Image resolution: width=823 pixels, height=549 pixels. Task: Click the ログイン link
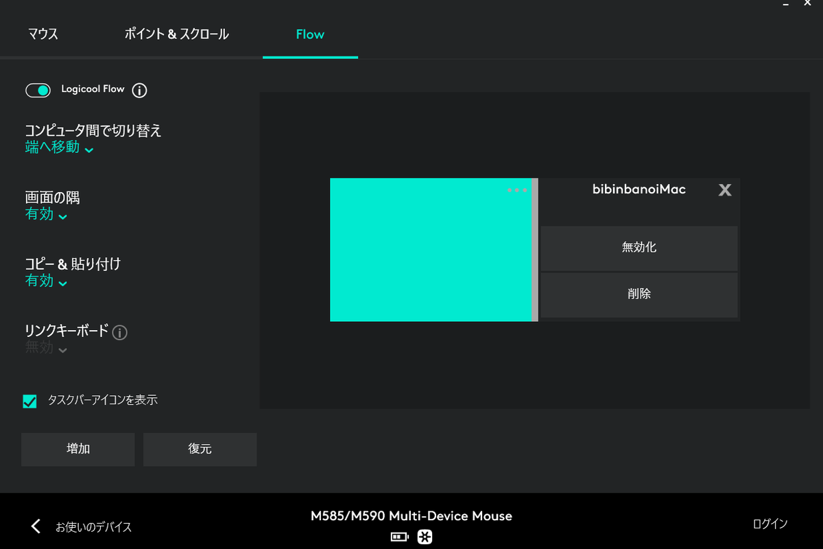click(770, 524)
